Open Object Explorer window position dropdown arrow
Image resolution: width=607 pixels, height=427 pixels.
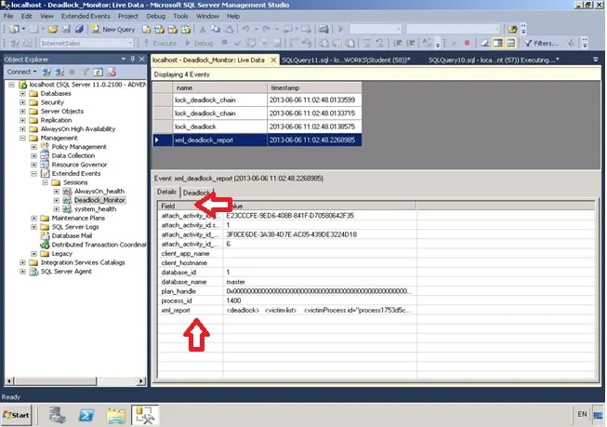tap(124, 59)
